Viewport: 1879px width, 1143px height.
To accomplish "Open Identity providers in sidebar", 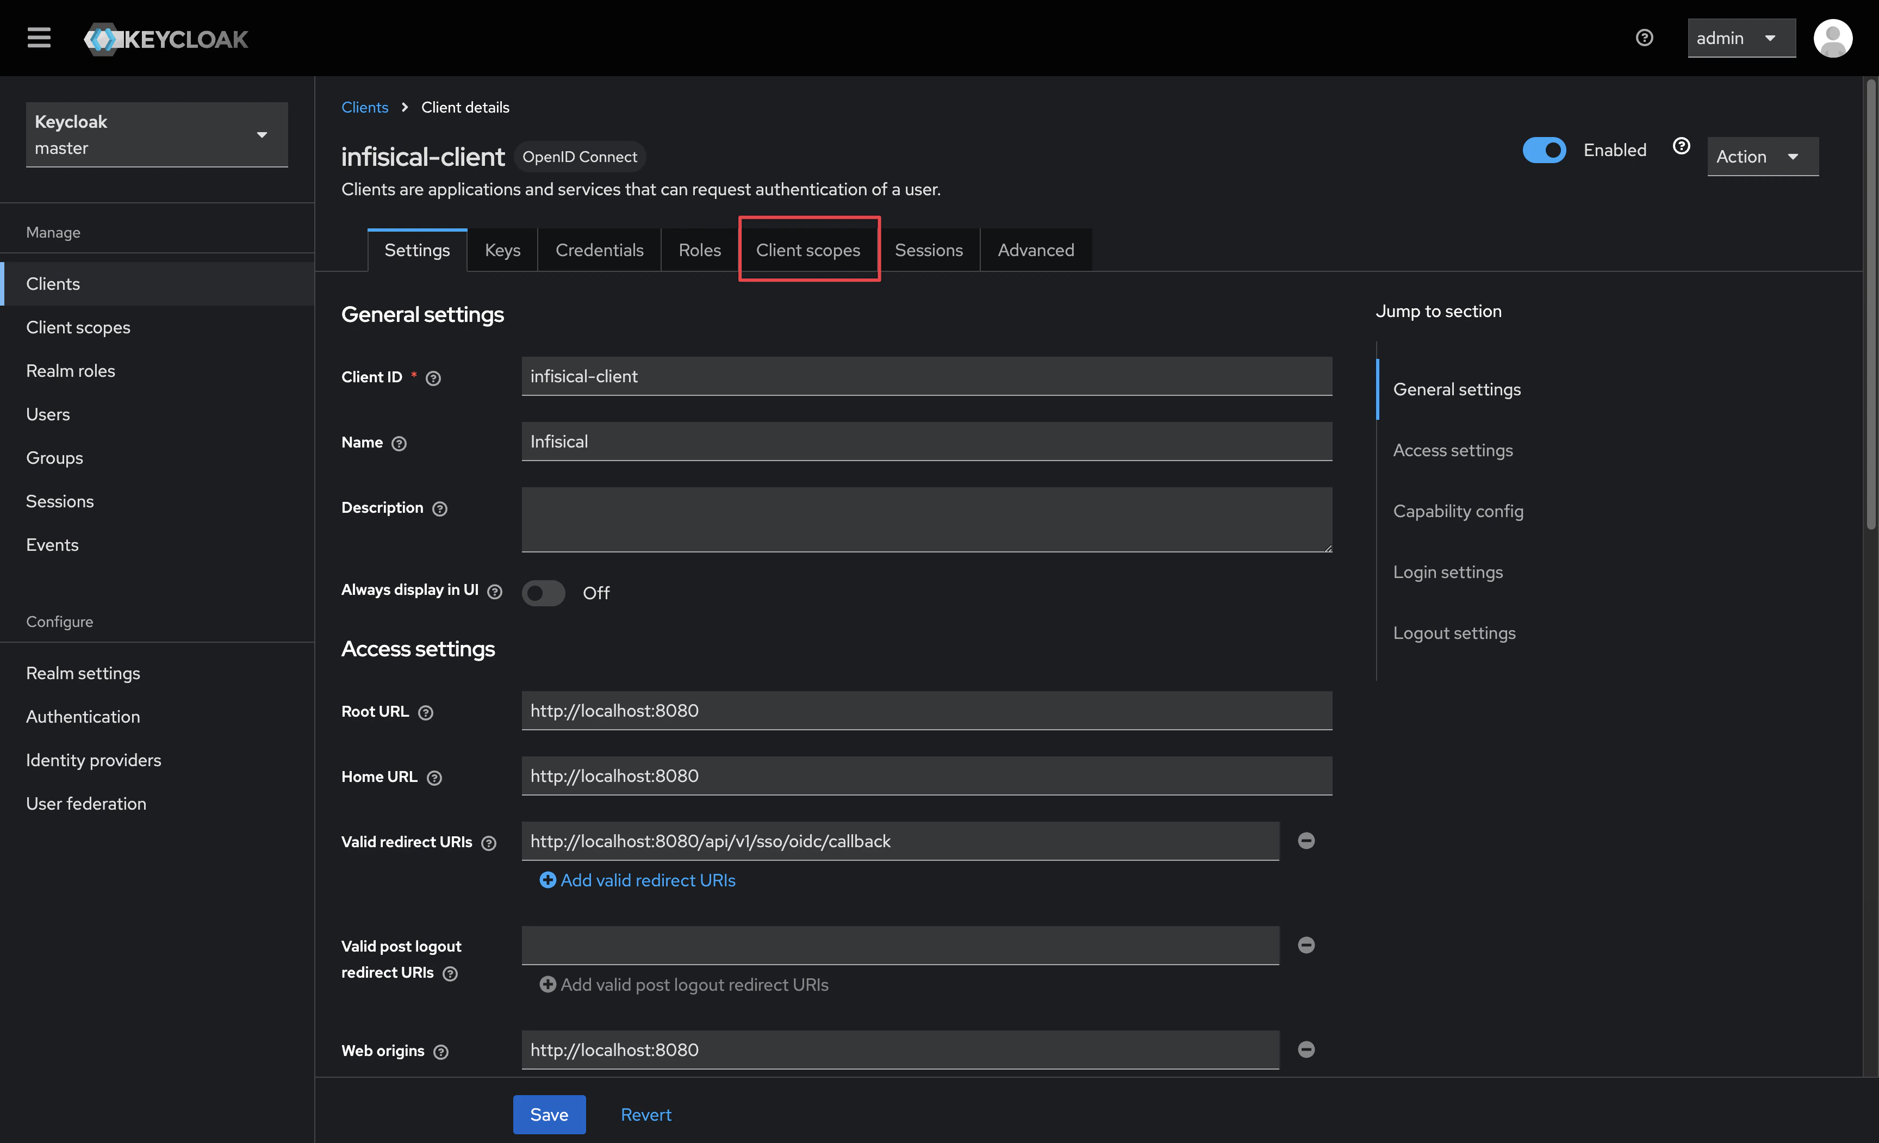I will [x=157, y=760].
